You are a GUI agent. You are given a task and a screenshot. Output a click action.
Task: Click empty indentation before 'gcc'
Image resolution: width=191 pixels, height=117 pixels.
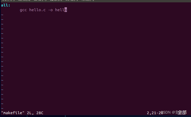click(x=10, y=10)
